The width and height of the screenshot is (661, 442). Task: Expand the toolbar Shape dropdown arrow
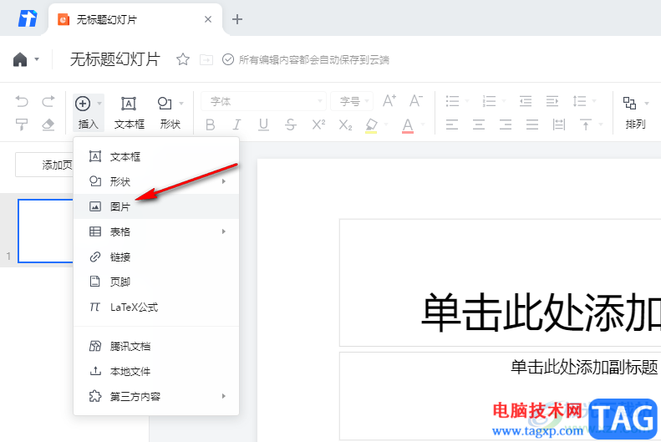coord(181,104)
